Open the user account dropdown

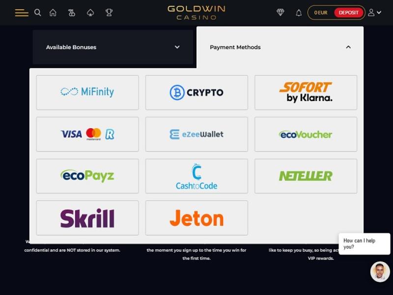[374, 13]
